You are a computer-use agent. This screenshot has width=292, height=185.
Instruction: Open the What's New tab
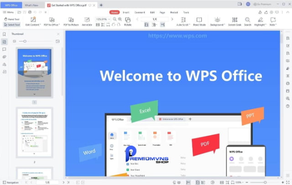pyautogui.click(x=31, y=5)
